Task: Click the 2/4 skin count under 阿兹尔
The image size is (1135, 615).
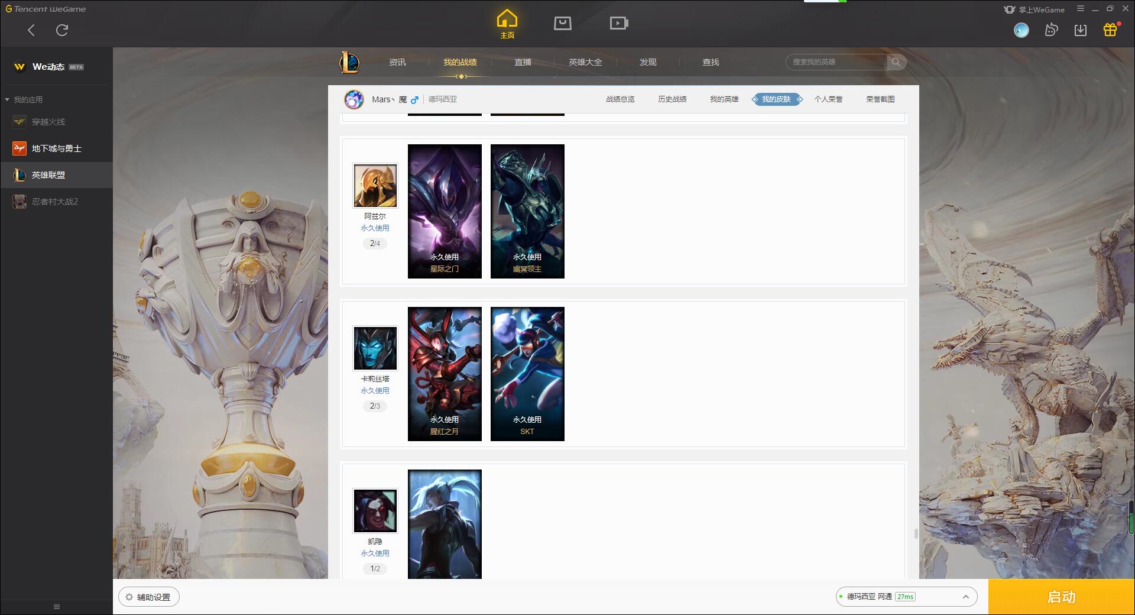Action: [375, 243]
